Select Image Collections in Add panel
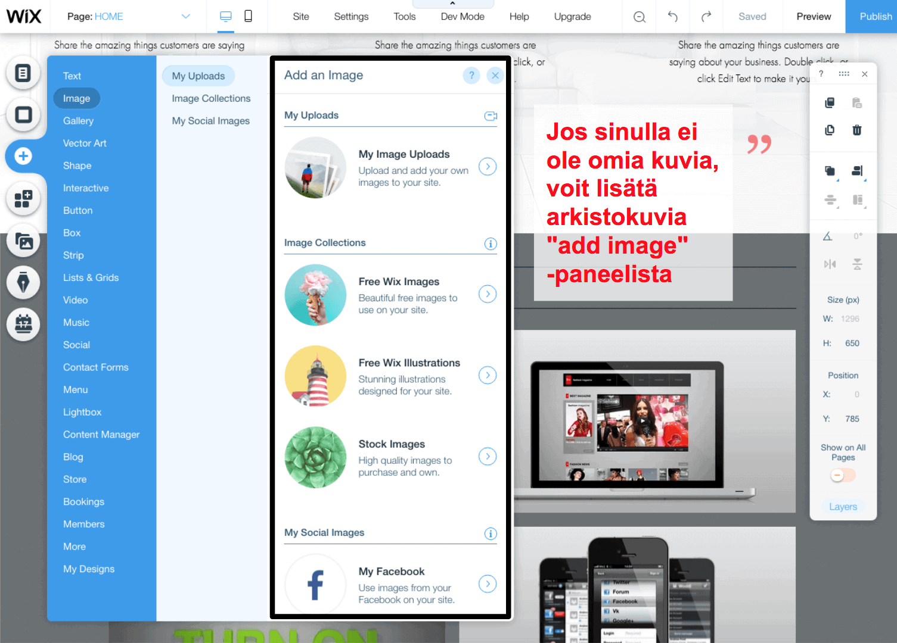Viewport: 897px width, 643px height. [211, 99]
